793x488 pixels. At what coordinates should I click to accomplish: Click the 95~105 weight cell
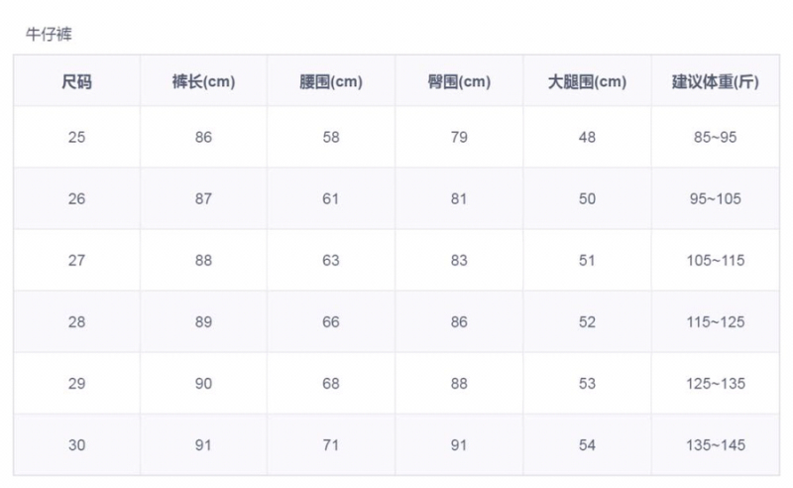coord(715,199)
